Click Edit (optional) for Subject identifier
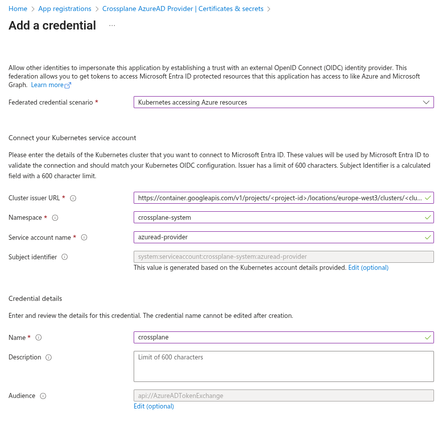The width and height of the screenshot is (444, 422). (368, 268)
